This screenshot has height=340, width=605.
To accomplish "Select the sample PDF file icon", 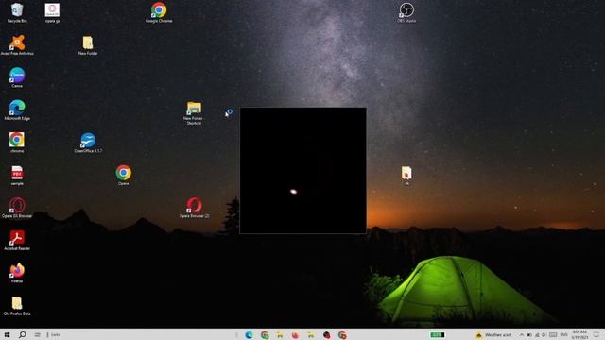I will (17, 176).
